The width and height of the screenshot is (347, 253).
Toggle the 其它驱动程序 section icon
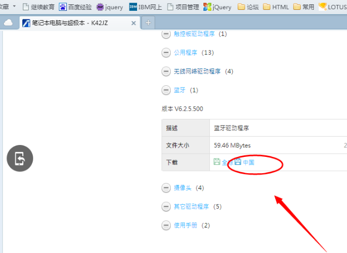[166, 207]
